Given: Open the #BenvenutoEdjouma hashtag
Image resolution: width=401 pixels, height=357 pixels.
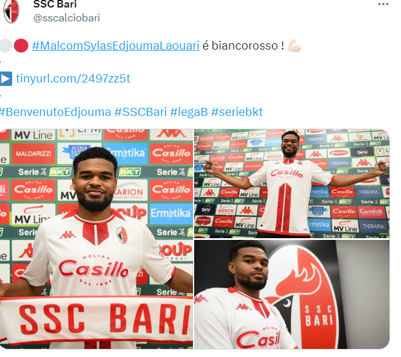Looking at the screenshot, I should (55, 112).
